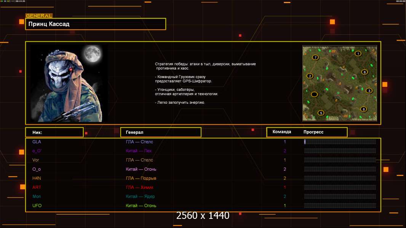The image size is (406, 228).
Task: Select player GLA in the list
Action: [x=37, y=142]
